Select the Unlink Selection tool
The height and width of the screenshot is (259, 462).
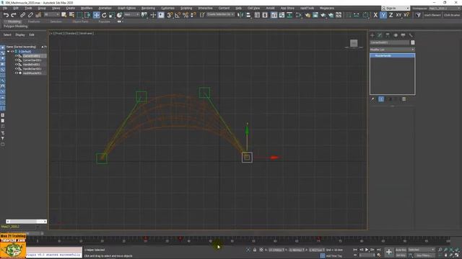(30, 15)
